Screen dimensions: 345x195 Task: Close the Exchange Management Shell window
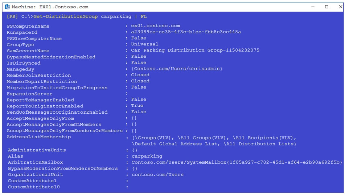pos(340,7)
